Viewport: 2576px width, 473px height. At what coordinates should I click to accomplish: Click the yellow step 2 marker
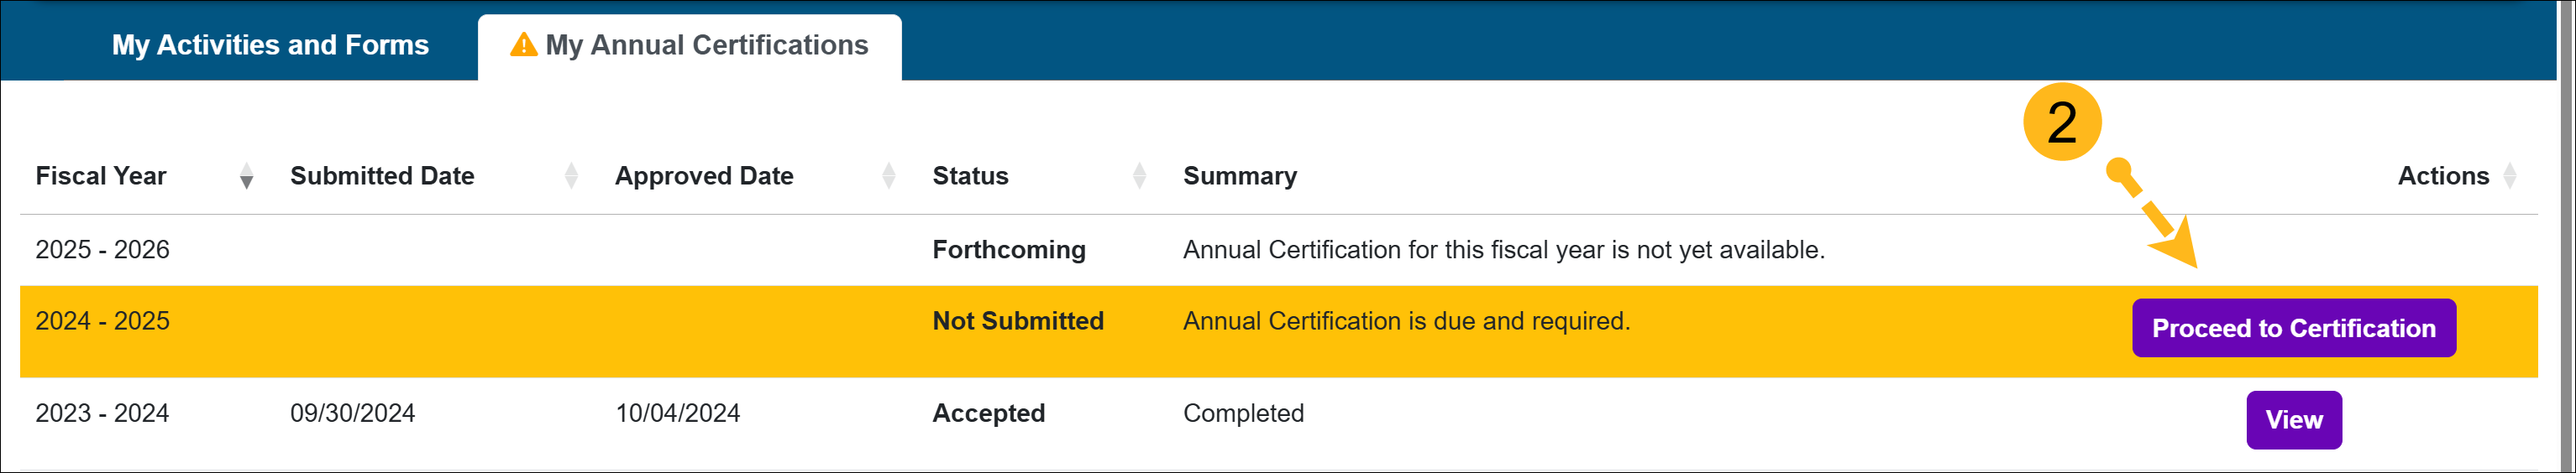pos(2061,122)
